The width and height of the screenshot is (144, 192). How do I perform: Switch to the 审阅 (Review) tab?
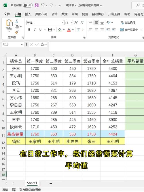click(75, 14)
